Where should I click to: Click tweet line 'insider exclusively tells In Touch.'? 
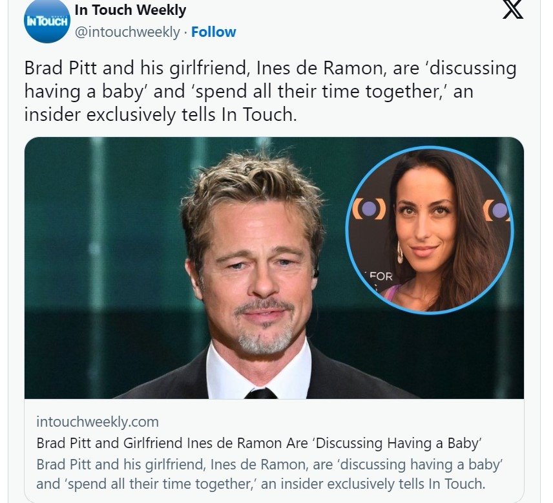coord(160,114)
